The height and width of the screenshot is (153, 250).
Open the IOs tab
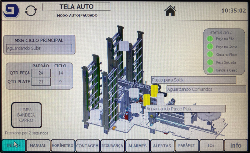(x=211, y=145)
